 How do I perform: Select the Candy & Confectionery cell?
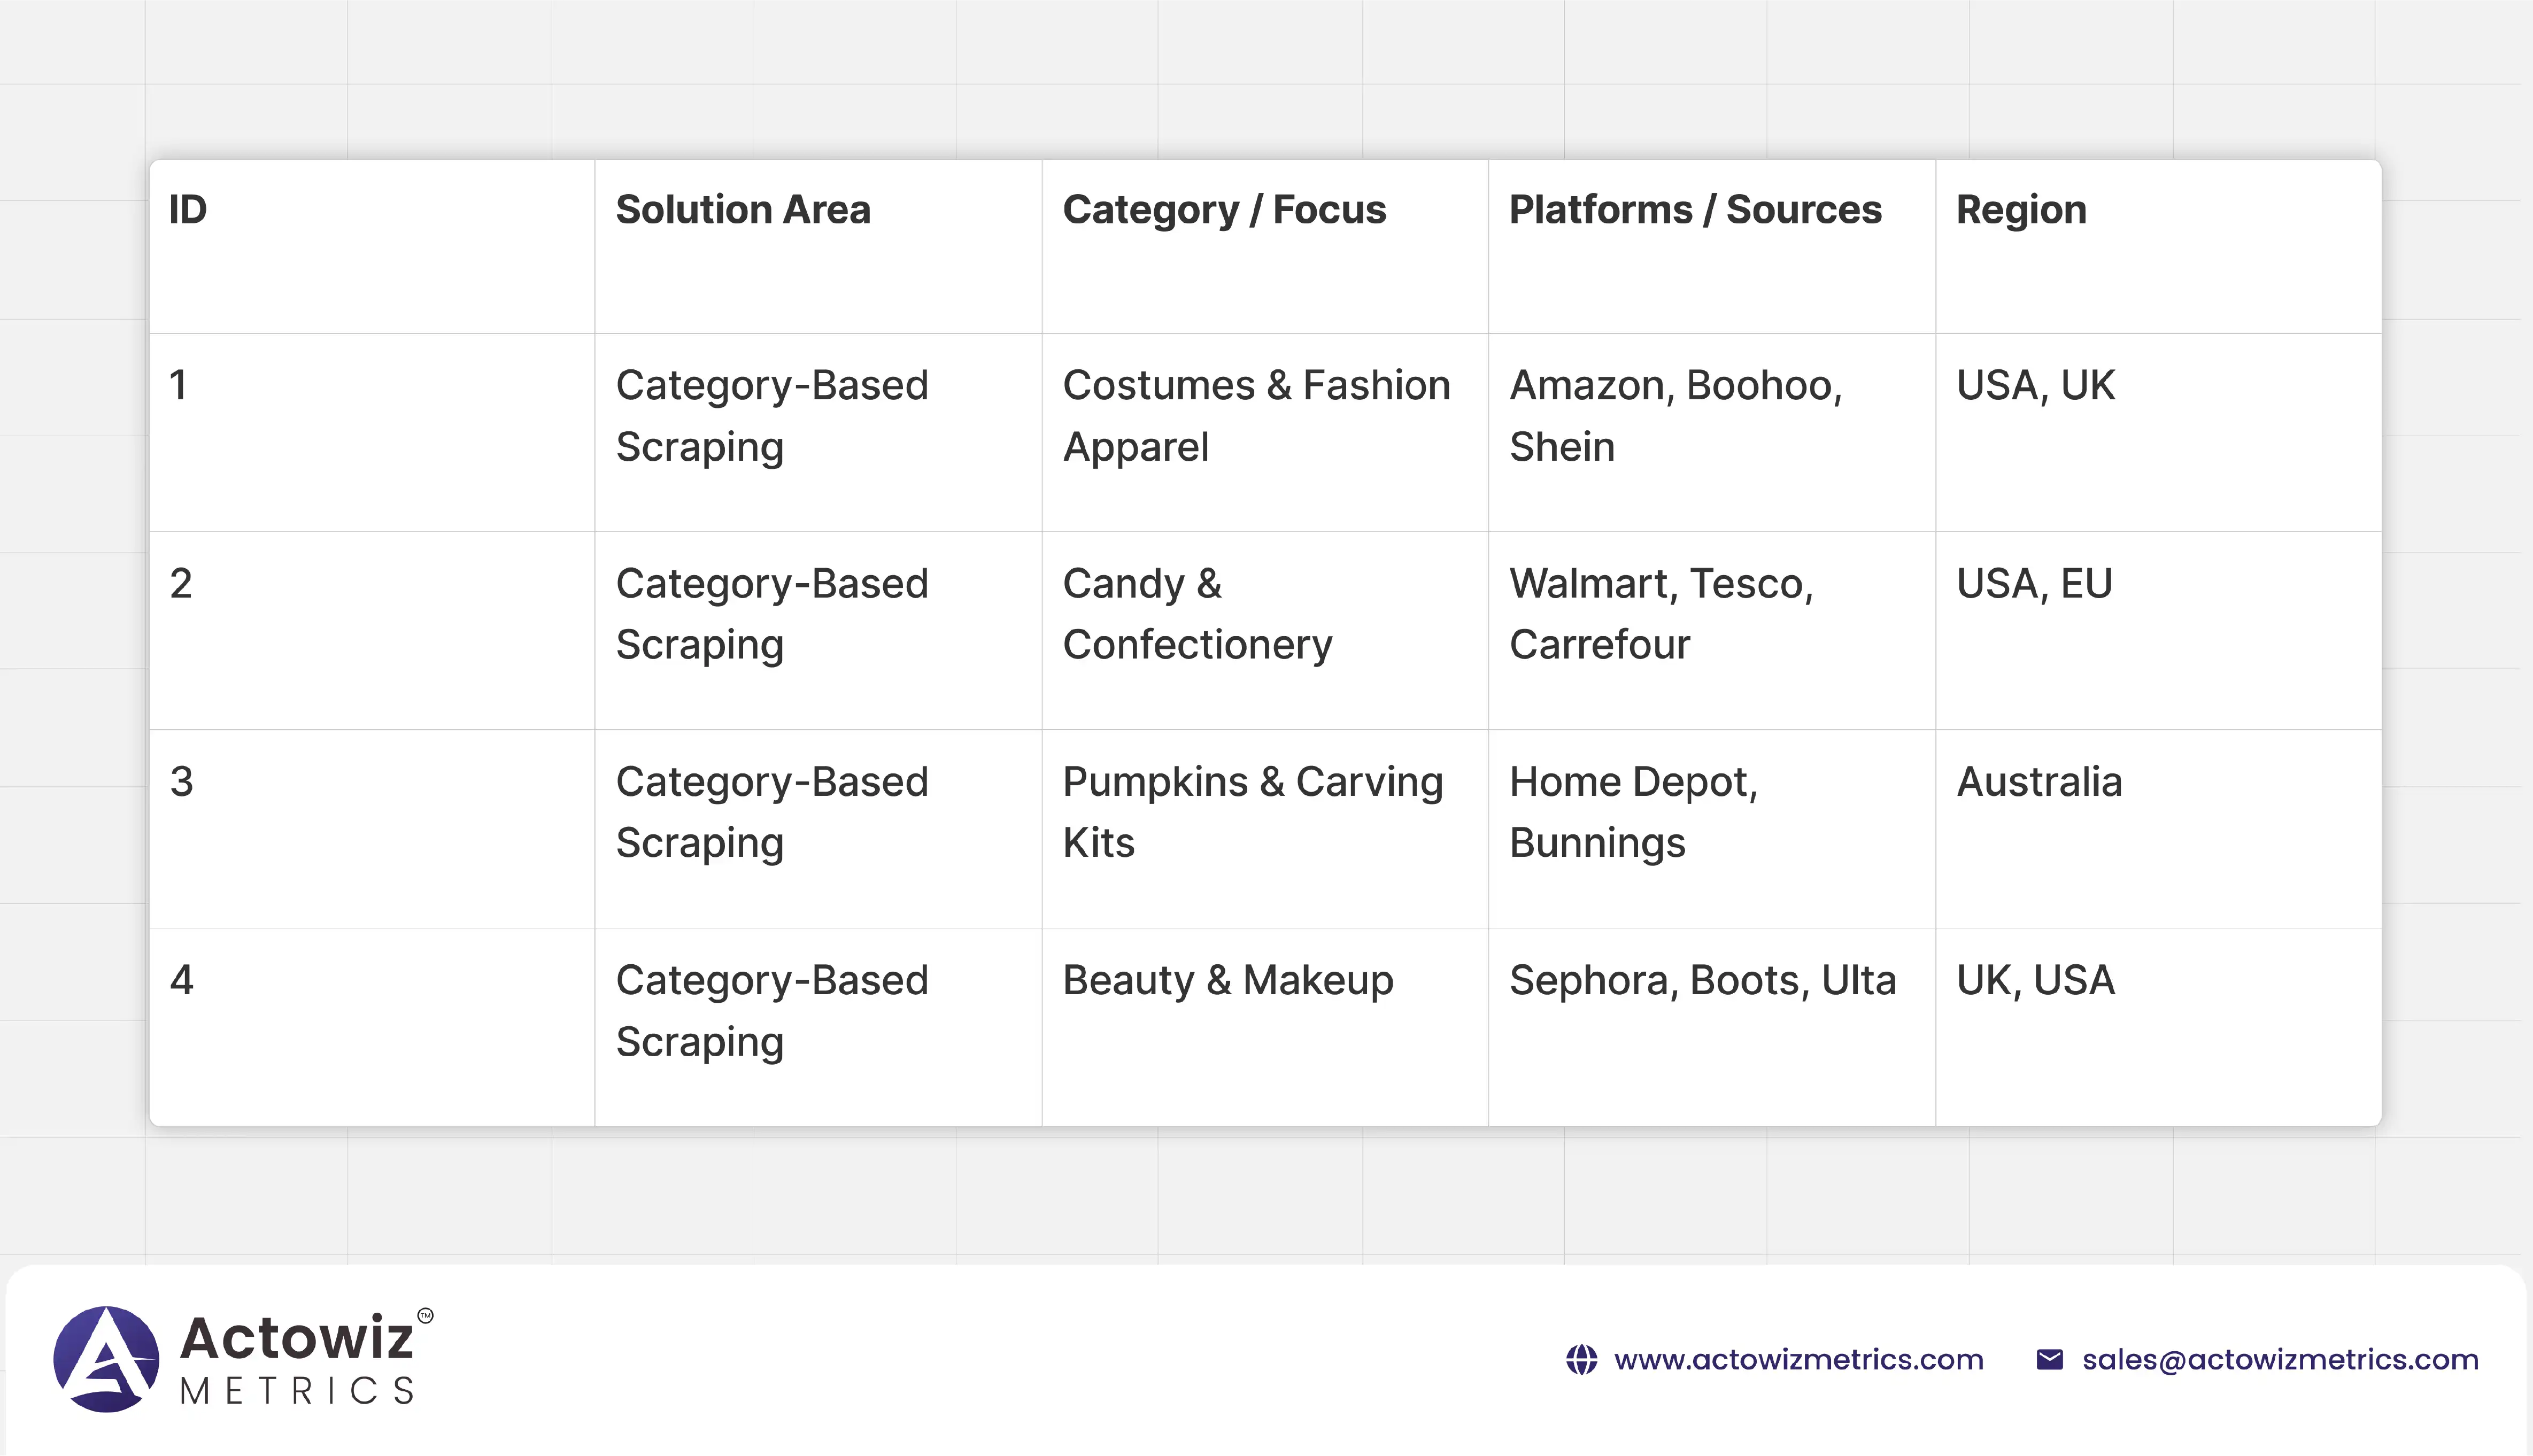(1197, 614)
